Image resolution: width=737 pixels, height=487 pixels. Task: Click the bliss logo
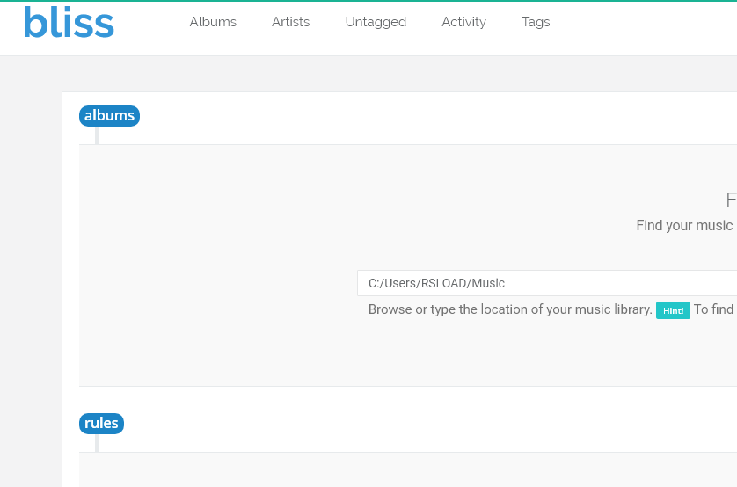(x=69, y=23)
